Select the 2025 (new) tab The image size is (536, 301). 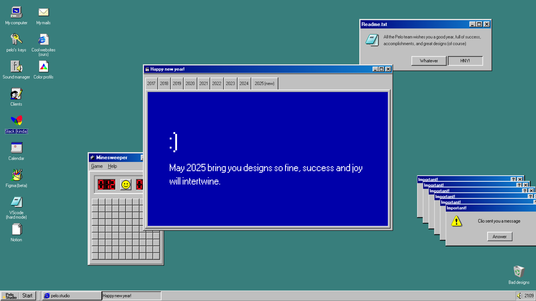click(x=264, y=84)
